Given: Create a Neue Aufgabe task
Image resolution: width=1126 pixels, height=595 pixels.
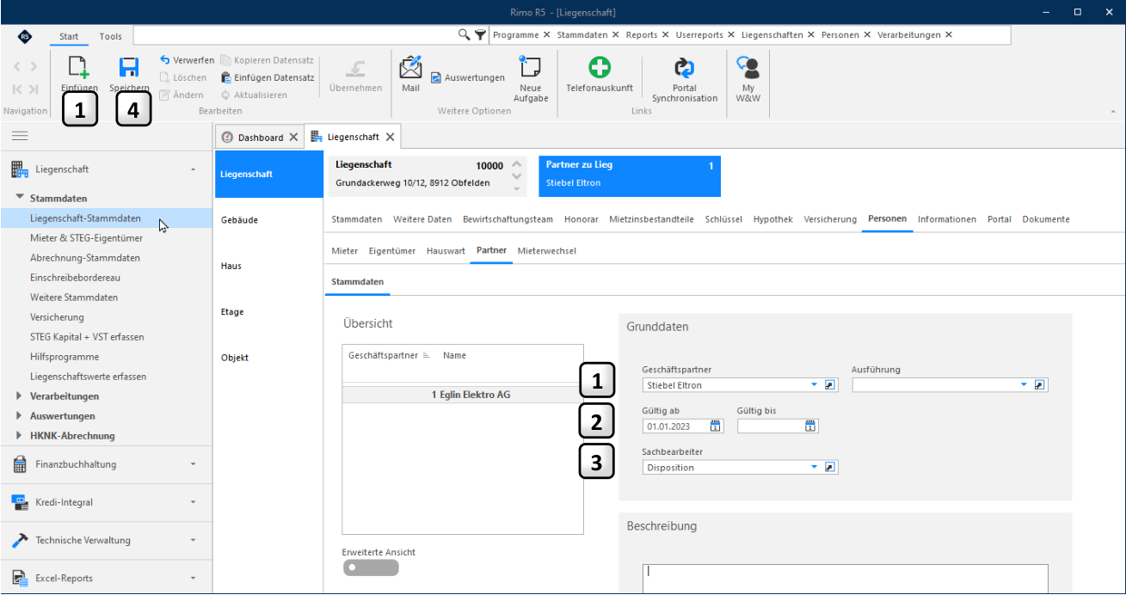Looking at the screenshot, I should 531,68.
